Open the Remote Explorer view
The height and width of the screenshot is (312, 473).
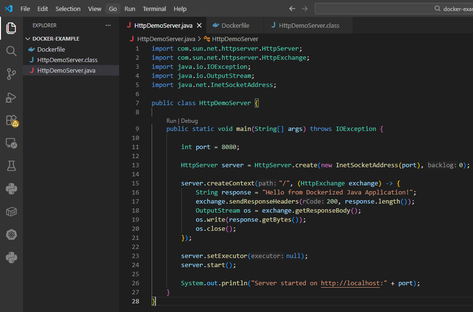11,143
